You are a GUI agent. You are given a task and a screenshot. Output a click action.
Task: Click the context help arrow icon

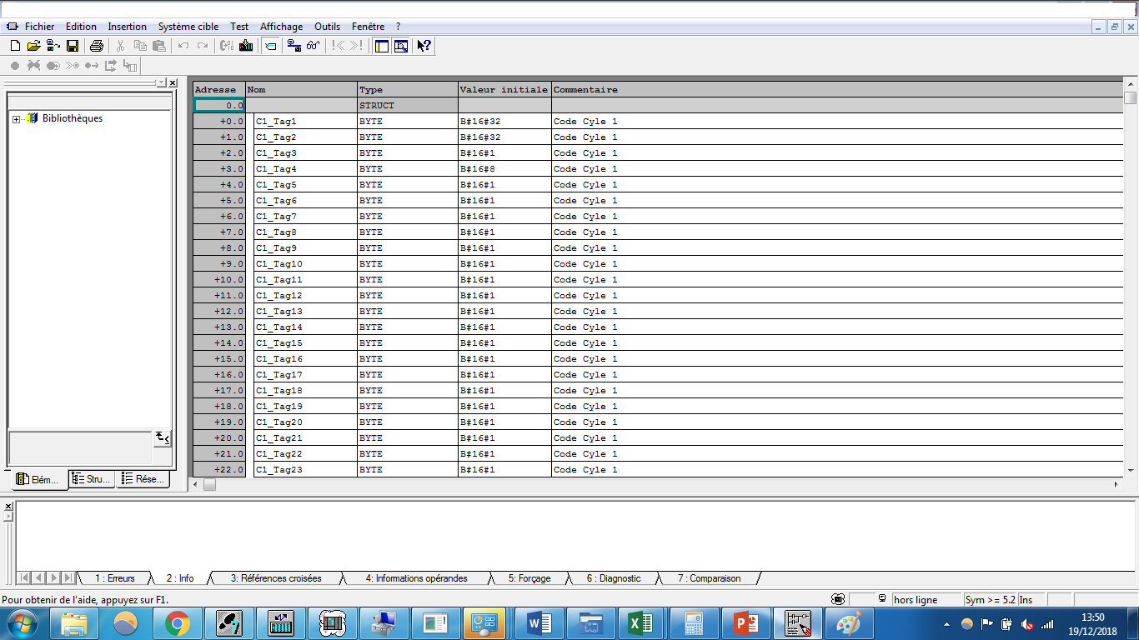coord(424,46)
